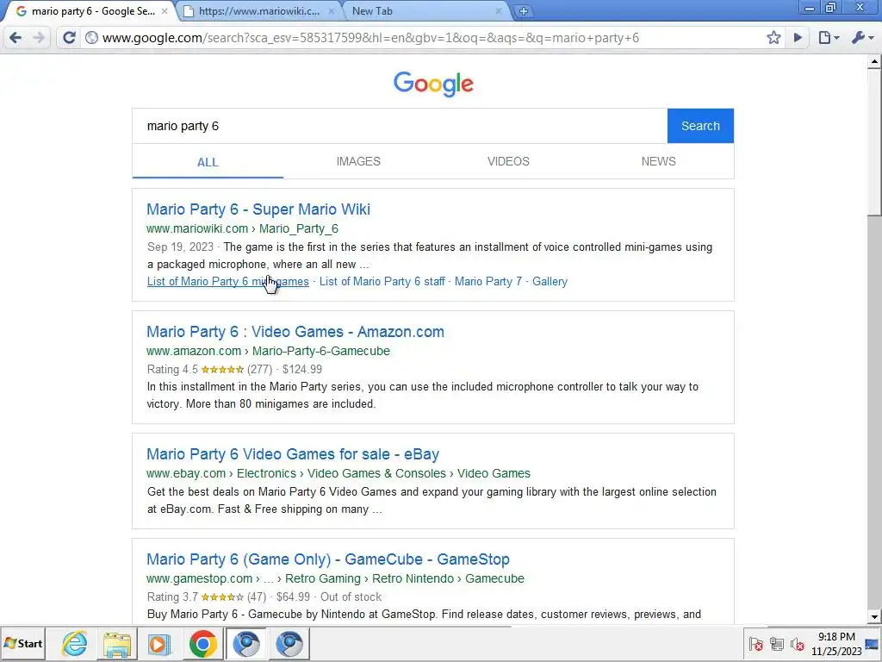Click the blue Search button
This screenshot has height=662, width=882.
tap(700, 126)
